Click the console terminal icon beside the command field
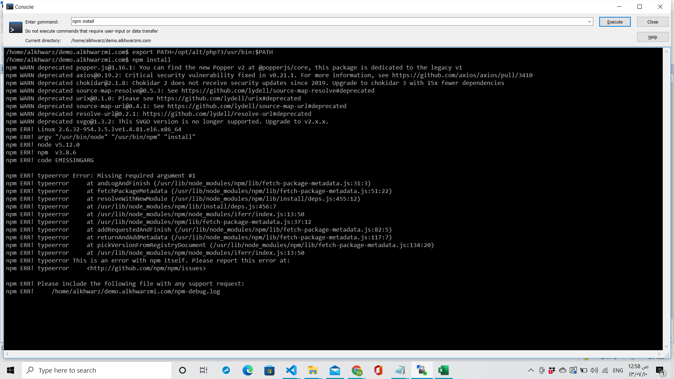 point(15,28)
